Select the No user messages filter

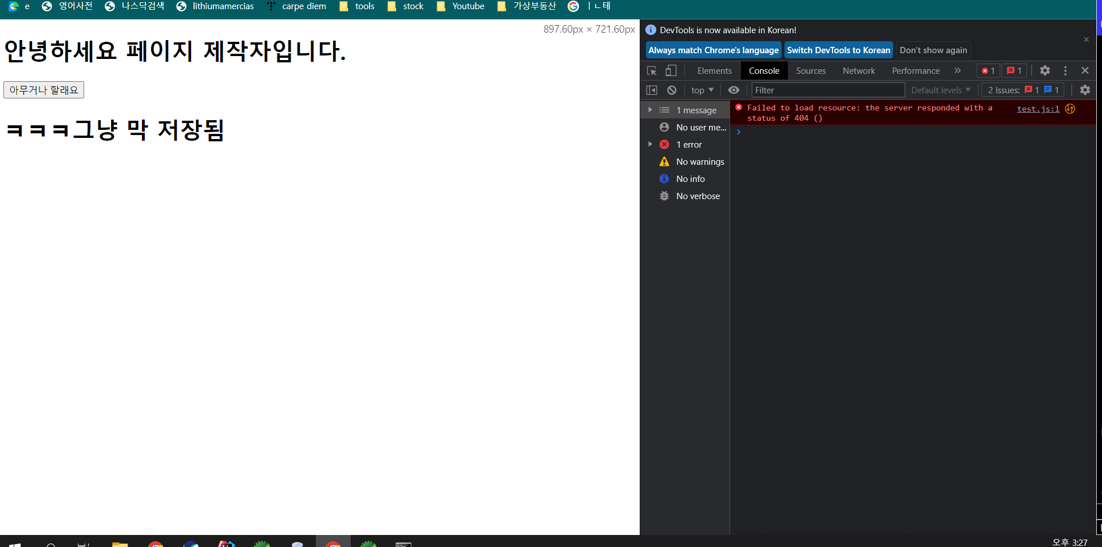[x=685, y=127]
